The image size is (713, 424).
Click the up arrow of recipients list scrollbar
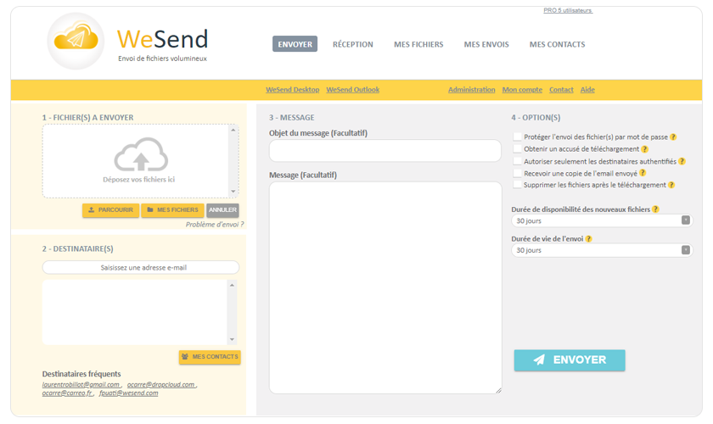[x=232, y=286]
